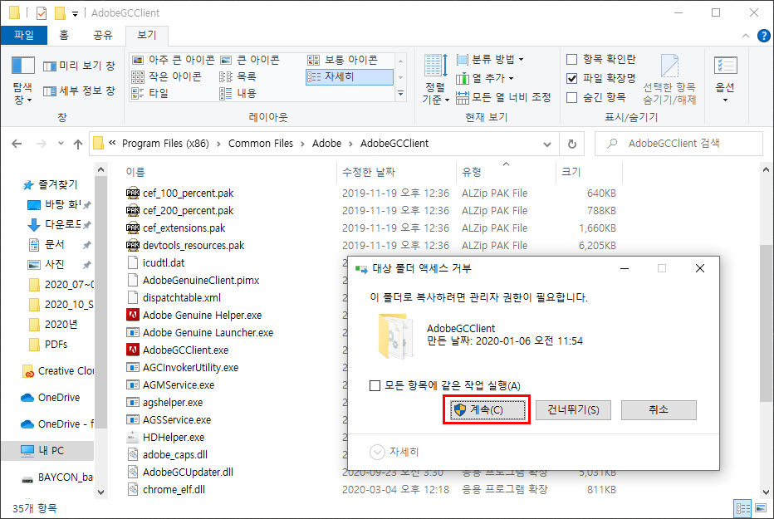
Task: Switch to content (내용) layout
Action: [x=238, y=93]
